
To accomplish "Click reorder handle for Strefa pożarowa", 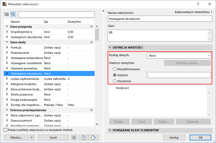I will pyautogui.click(x=7, y=94).
